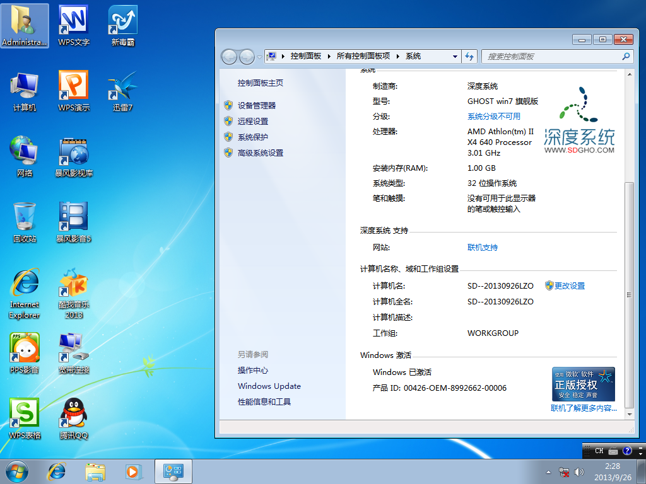The image size is (646, 484).
Task: Open 操作中心 under 另请参阅
Action: [x=253, y=371]
